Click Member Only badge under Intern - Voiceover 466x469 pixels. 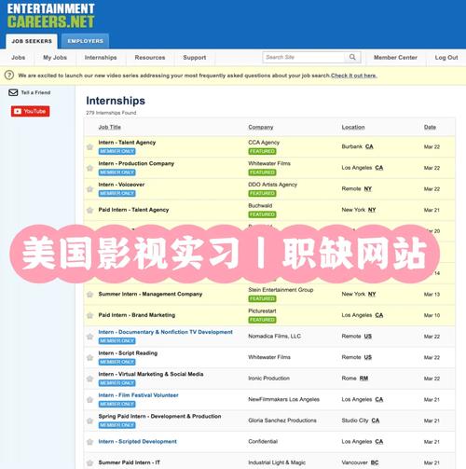(117, 193)
